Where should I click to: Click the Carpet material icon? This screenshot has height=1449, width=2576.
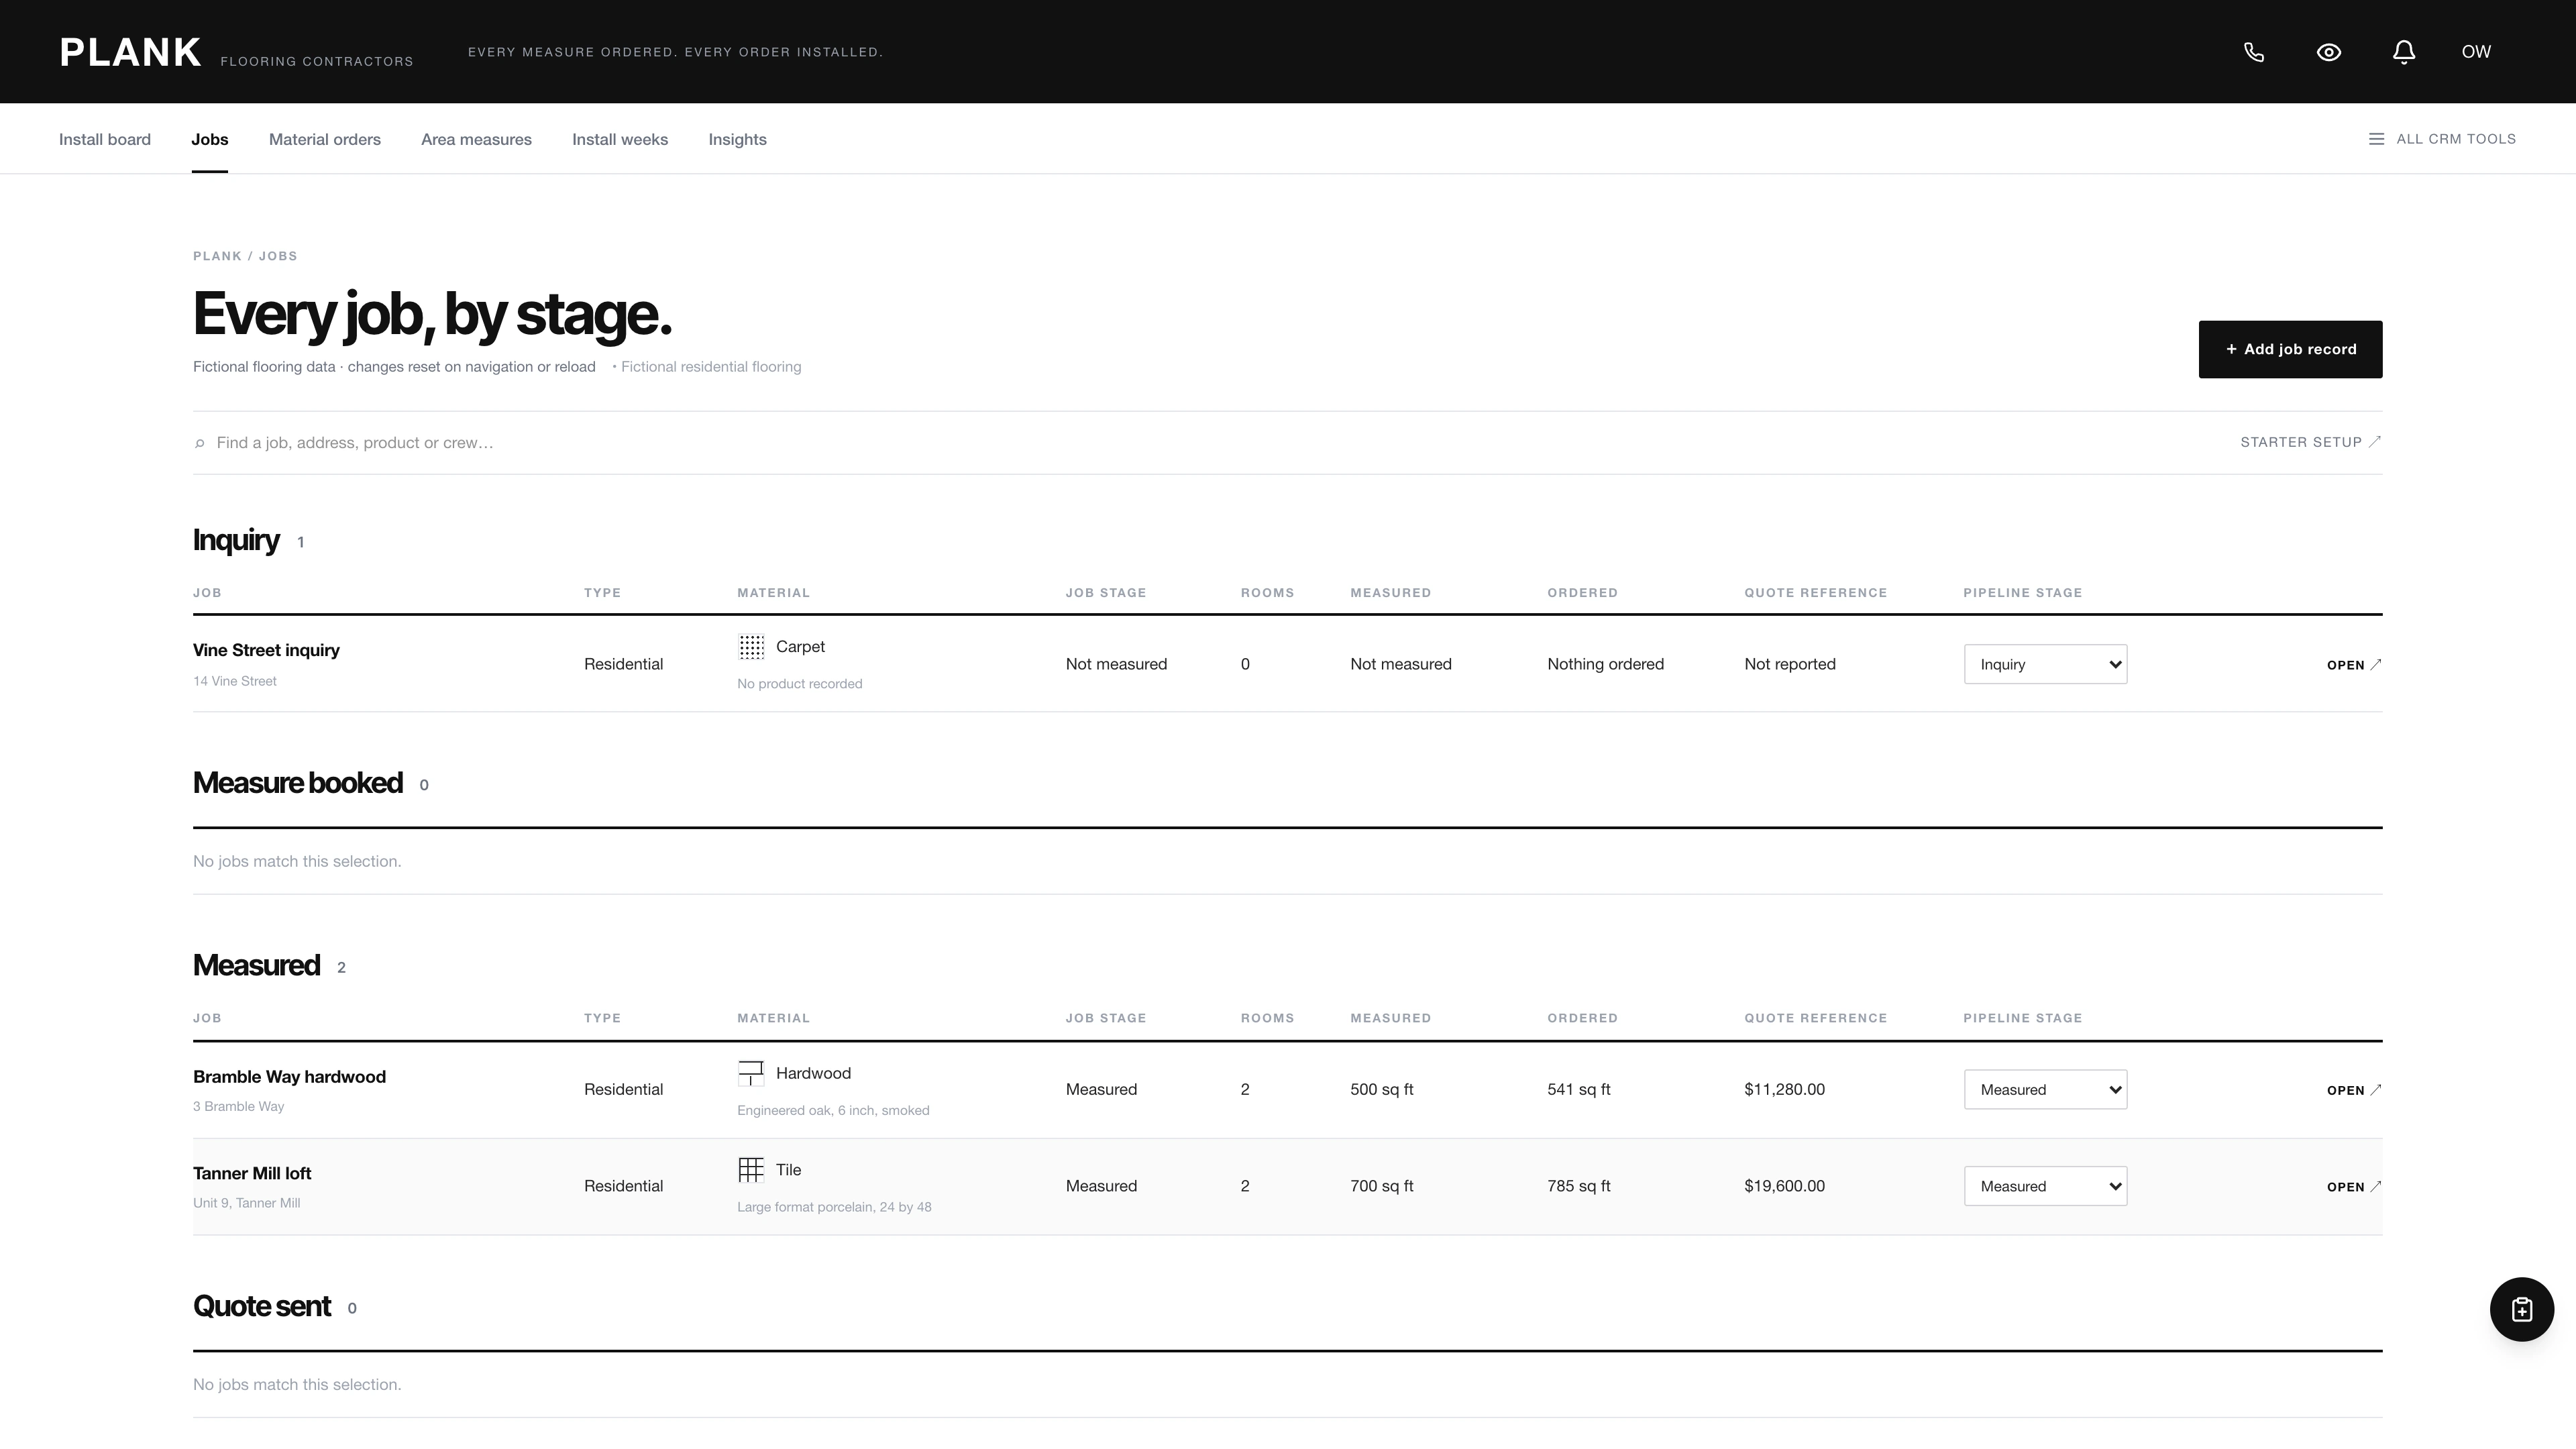751,647
